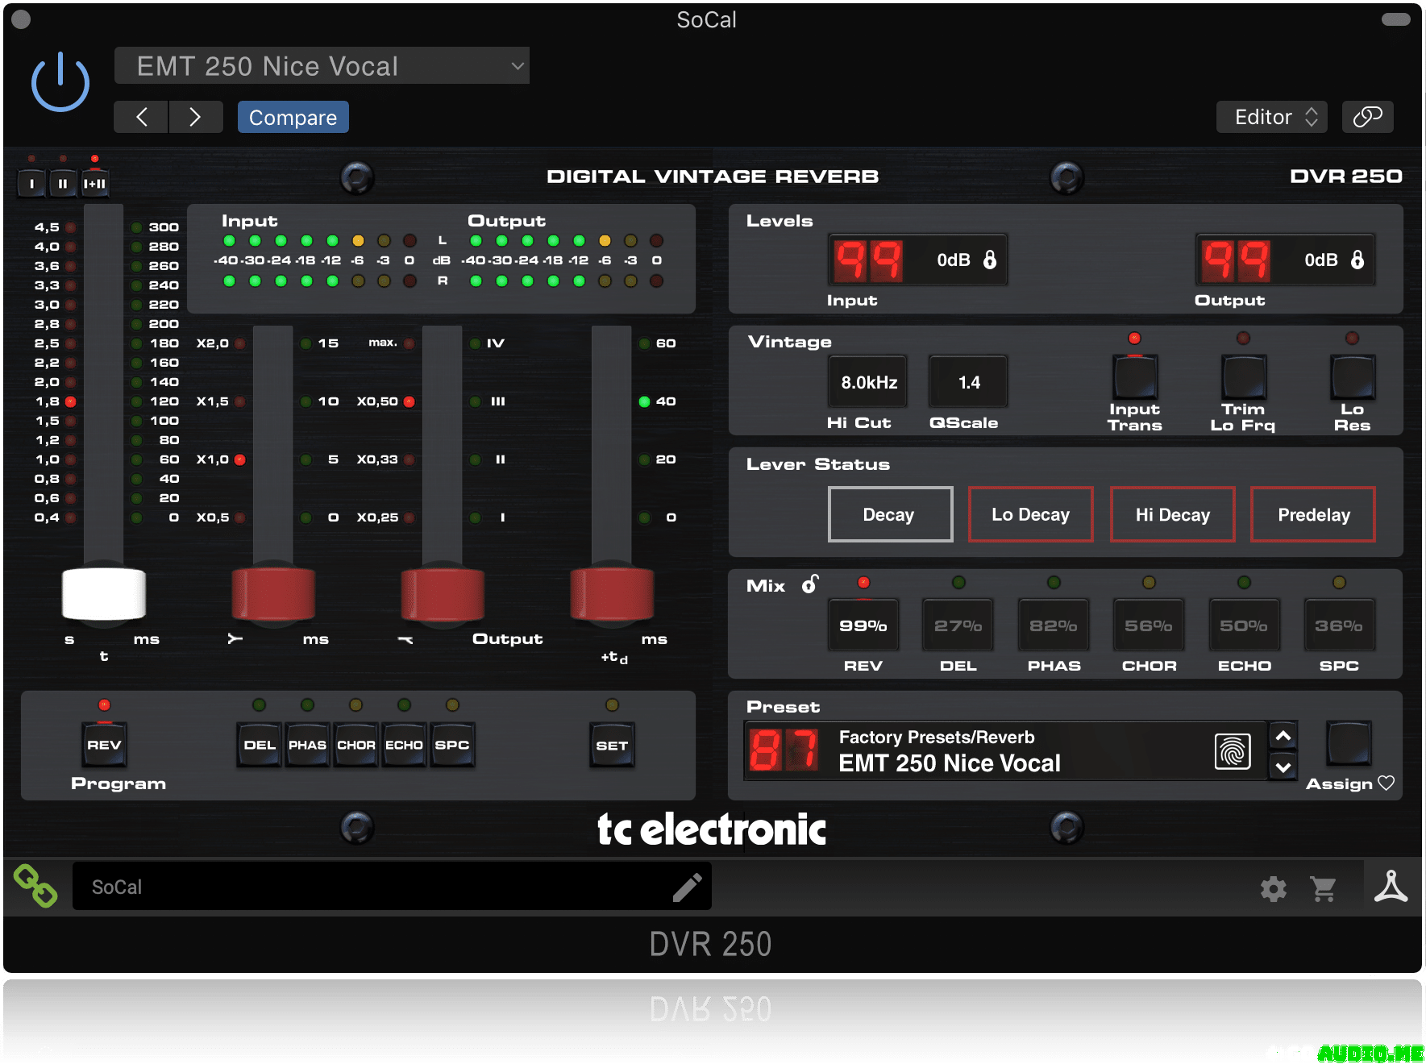Screen dimensions: 1426x1064
Task: Toggle the Mix lock icon
Action: pos(810,584)
